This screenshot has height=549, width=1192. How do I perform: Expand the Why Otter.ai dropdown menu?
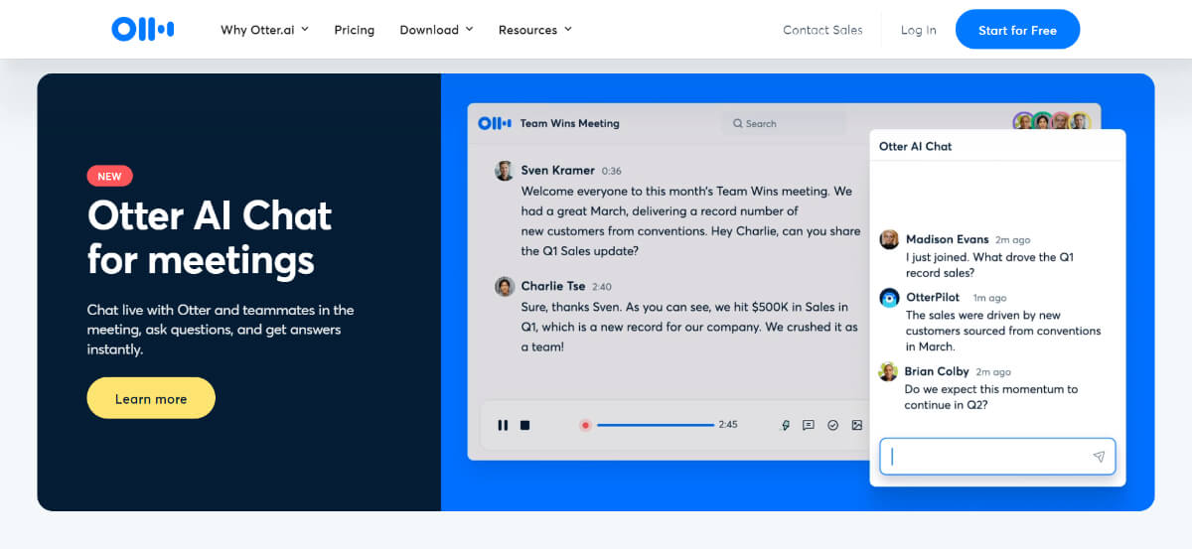tap(264, 30)
